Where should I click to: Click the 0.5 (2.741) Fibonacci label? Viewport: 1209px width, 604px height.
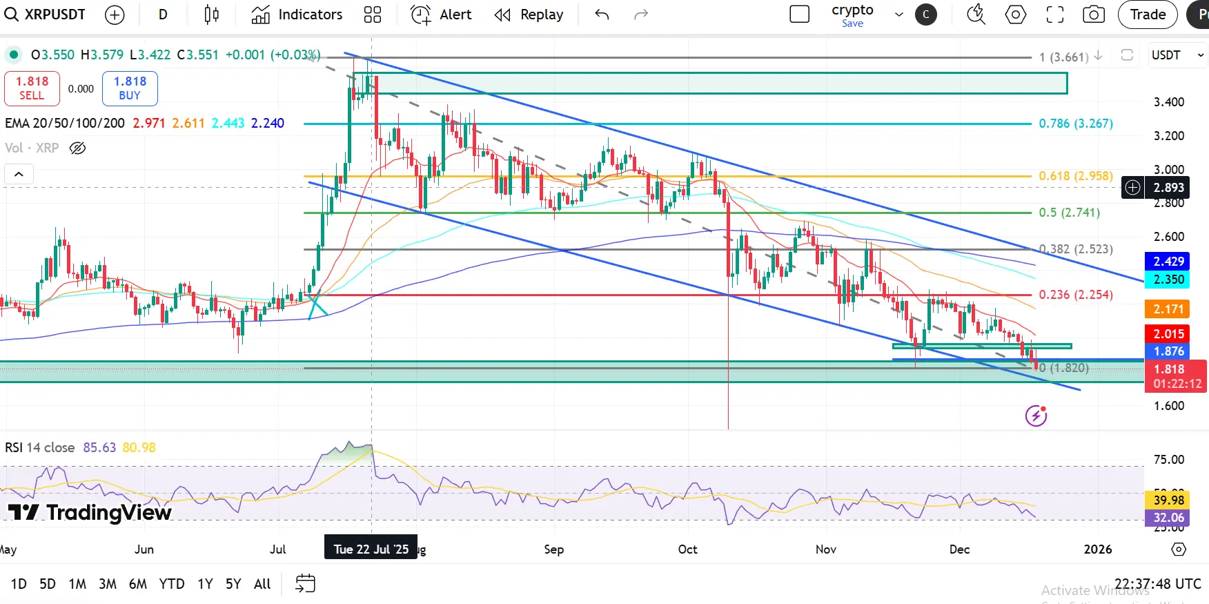[1070, 213]
